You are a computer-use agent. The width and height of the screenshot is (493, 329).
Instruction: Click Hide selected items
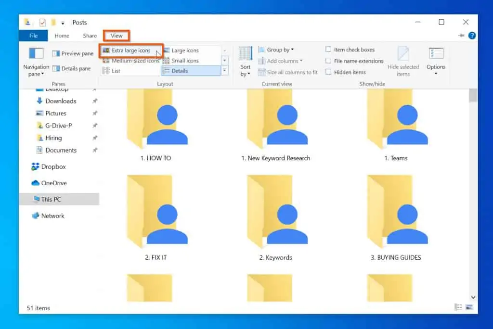pyautogui.click(x=403, y=62)
